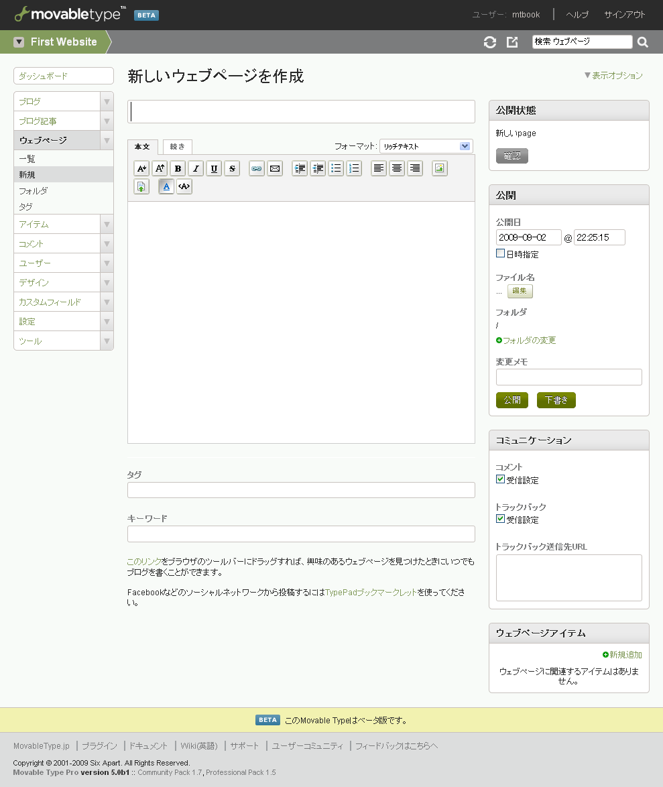Expand the ブログ記事 sidebar menu arrow
The height and width of the screenshot is (787, 663).
click(107, 121)
